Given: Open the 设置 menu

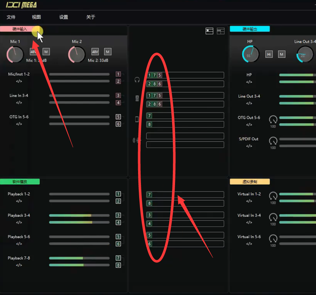Looking at the screenshot, I should click(x=64, y=17).
